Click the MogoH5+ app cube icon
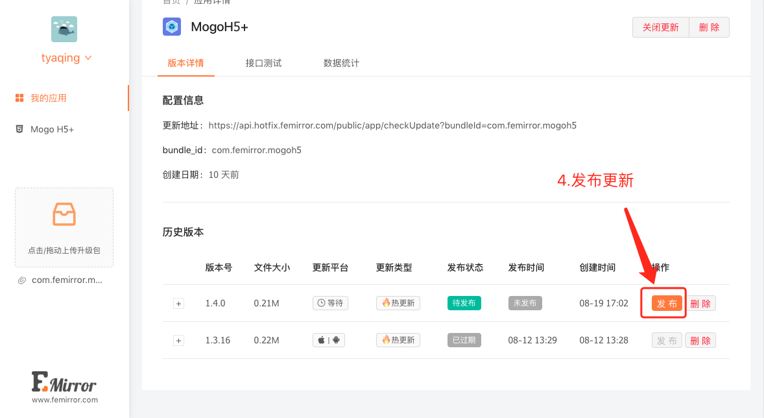This screenshot has height=418, width=764. (x=171, y=27)
